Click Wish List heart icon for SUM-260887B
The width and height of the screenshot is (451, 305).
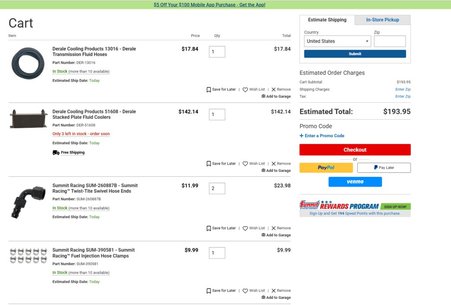pos(245,228)
